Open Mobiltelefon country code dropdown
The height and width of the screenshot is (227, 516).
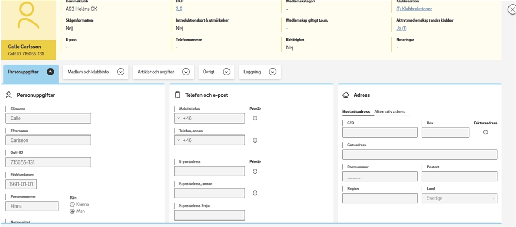pos(178,118)
